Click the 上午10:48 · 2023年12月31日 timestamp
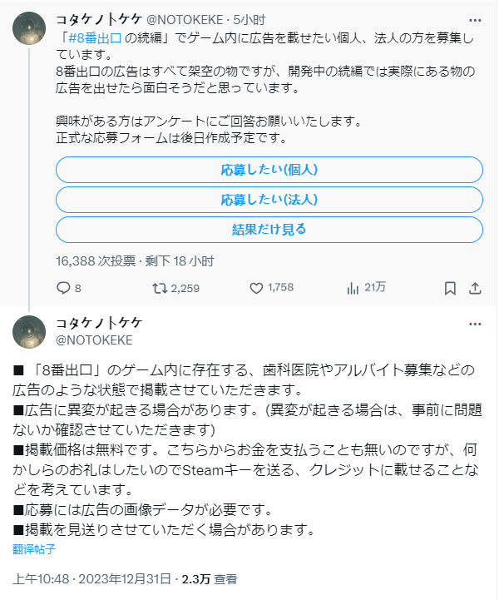The width and height of the screenshot is (499, 600). [91, 579]
